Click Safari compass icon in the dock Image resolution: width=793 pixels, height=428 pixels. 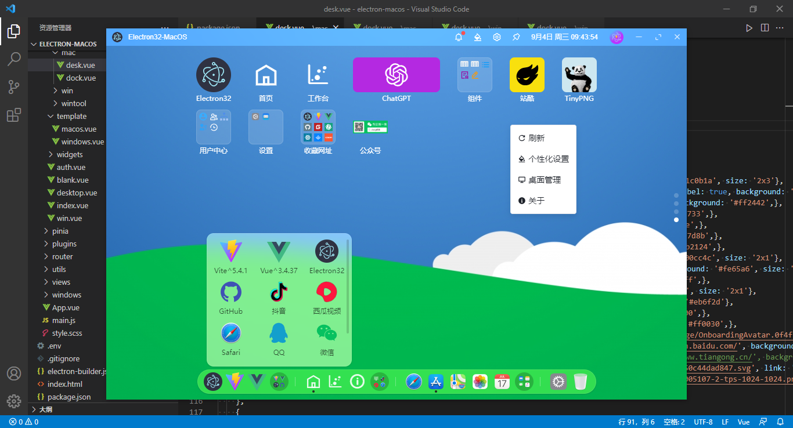414,382
